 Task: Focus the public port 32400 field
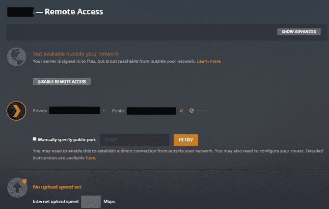click(x=135, y=140)
